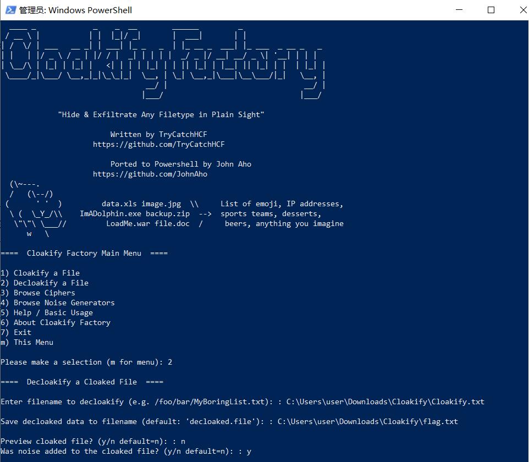Minimize the PowerShell window

pyautogui.click(x=459, y=10)
